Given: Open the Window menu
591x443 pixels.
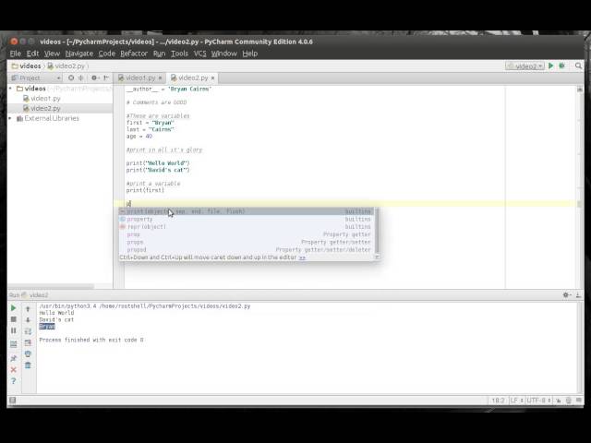Looking at the screenshot, I should [x=223, y=54].
